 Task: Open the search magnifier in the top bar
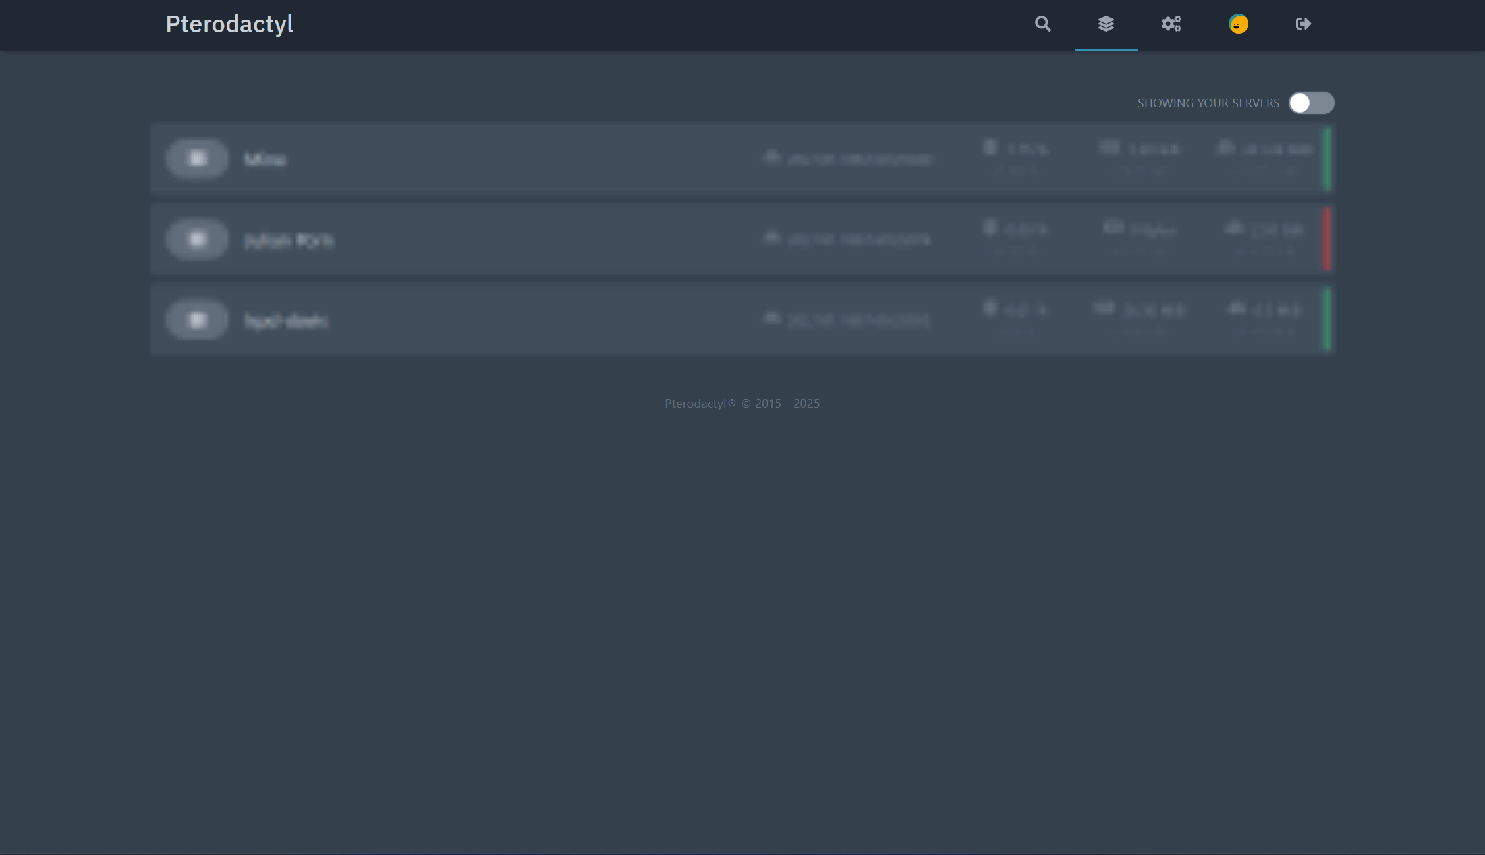(1042, 24)
